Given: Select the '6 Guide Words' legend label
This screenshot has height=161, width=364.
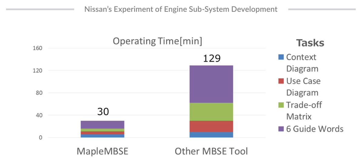Looking at the screenshot, I should click(315, 129).
